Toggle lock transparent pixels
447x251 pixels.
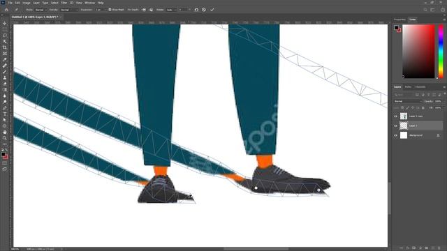(x=402, y=108)
